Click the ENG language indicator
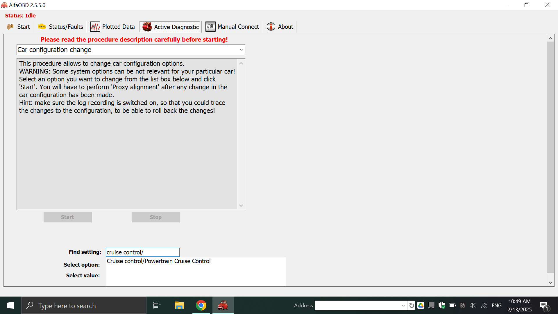 pyautogui.click(x=497, y=306)
